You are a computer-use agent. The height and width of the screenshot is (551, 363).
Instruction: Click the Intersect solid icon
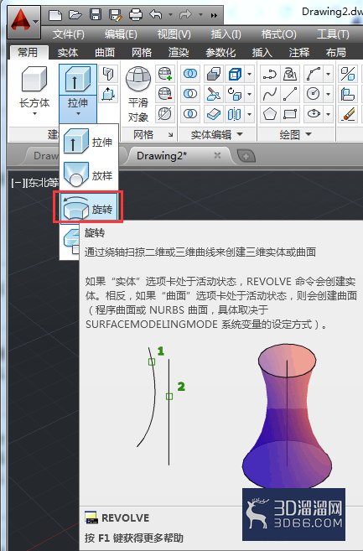click(x=190, y=114)
